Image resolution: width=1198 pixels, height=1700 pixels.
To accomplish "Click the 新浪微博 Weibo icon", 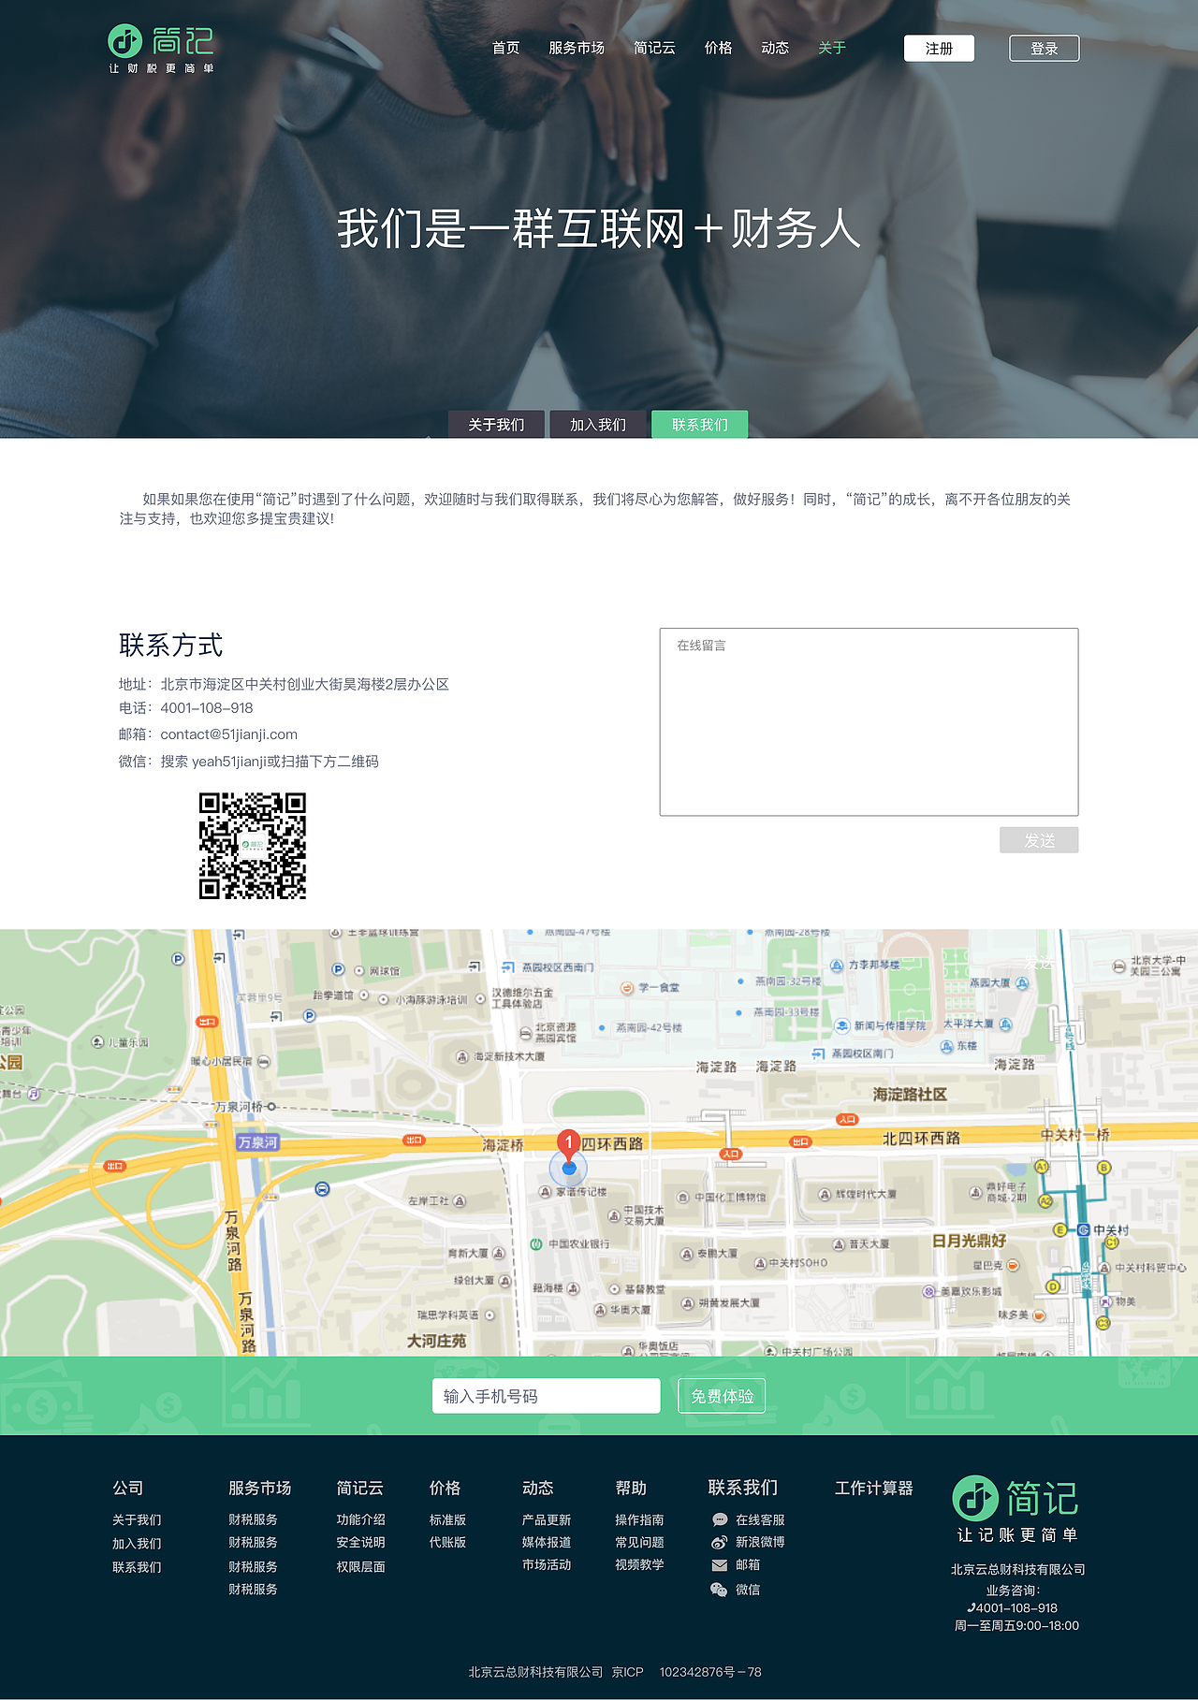I will click(x=719, y=1542).
